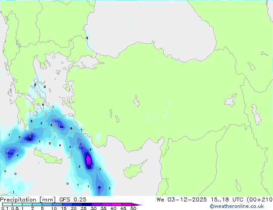Image resolution: width=273 pixels, height=210 pixels.
Task: Click the precipitation value 14 on map
Action: pos(7,153)
